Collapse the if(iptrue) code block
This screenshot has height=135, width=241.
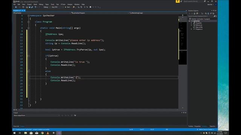click(x=29, y=56)
